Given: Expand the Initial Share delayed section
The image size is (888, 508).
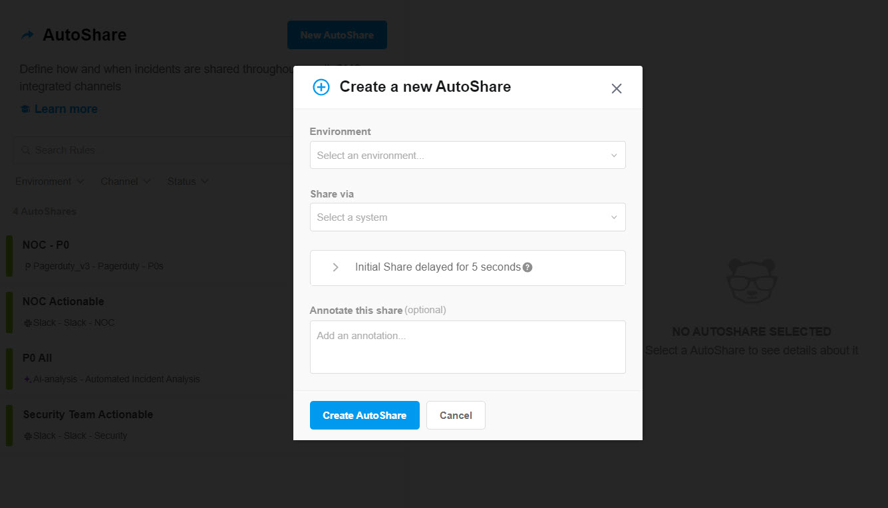Looking at the screenshot, I should coord(335,267).
